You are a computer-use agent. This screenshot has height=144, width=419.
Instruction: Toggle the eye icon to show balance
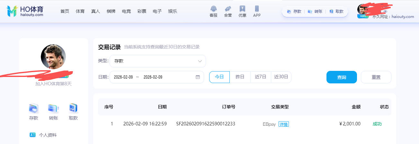[x=386, y=12]
